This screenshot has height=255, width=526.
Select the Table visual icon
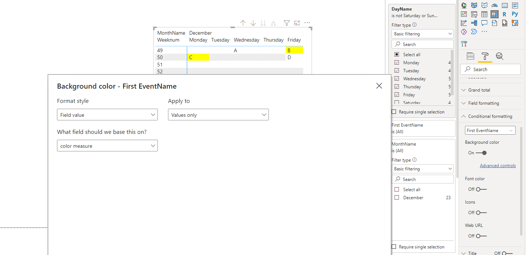coord(484,14)
